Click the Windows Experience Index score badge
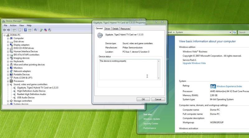Image resolution: width=249 pixels, height=138 pixels. tap(213, 86)
